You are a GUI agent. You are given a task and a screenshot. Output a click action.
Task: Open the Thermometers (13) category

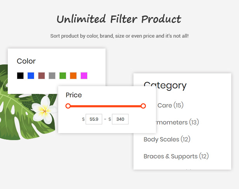coord(176,122)
